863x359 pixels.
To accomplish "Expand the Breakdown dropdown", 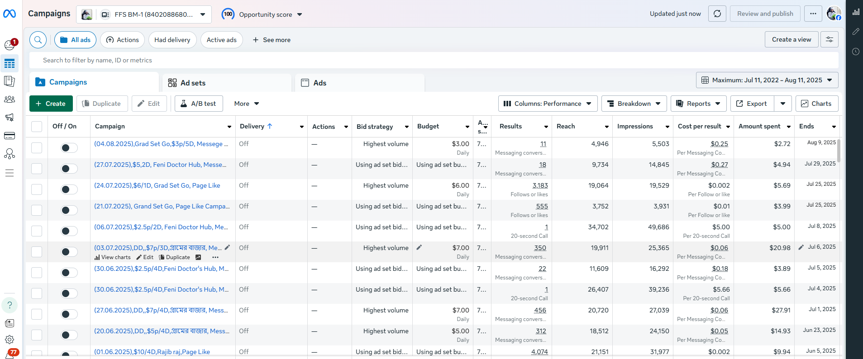I will [x=634, y=104].
